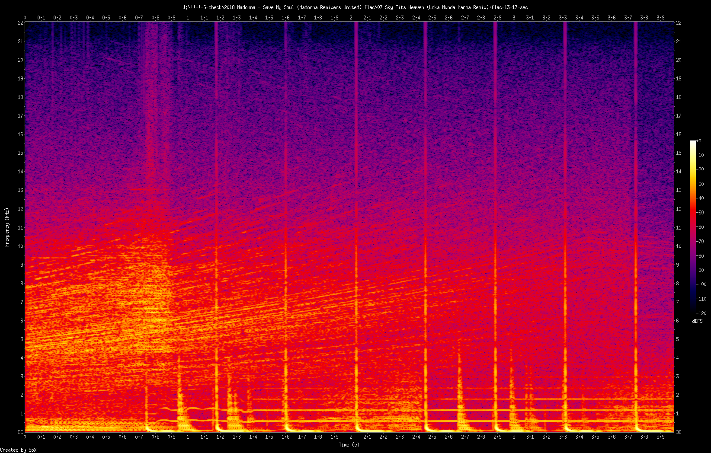The height and width of the screenshot is (453, 711).
Task: Click the '2·4' tick on the bottom time axis
Action: [x=416, y=437]
